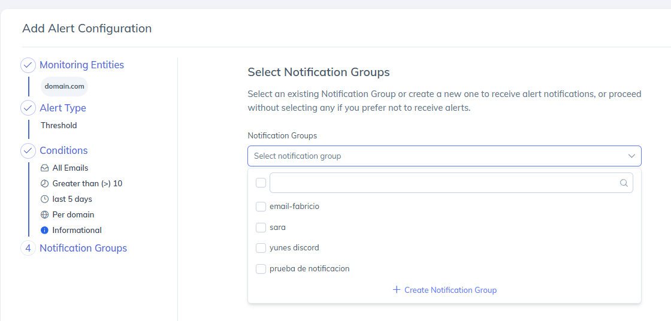Screen dimensions: 671x321
Task: Check the yunes discord notification group
Action: pyautogui.click(x=261, y=248)
